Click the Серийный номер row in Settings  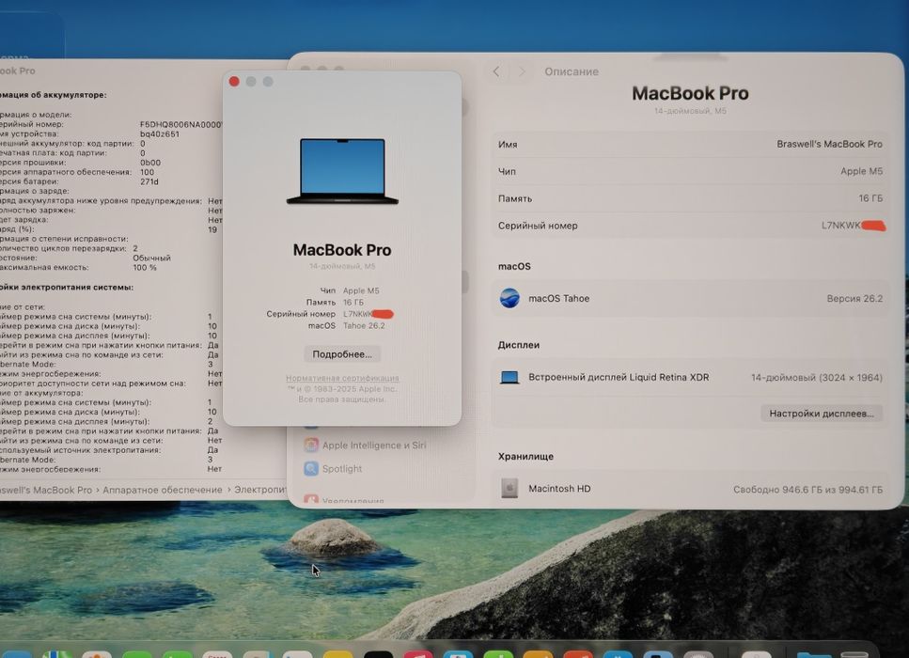(x=690, y=226)
